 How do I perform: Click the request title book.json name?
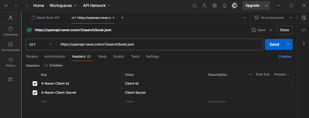tap(73, 30)
